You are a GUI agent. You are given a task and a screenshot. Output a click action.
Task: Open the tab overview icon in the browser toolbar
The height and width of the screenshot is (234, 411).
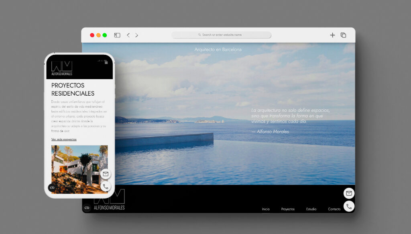tap(343, 35)
